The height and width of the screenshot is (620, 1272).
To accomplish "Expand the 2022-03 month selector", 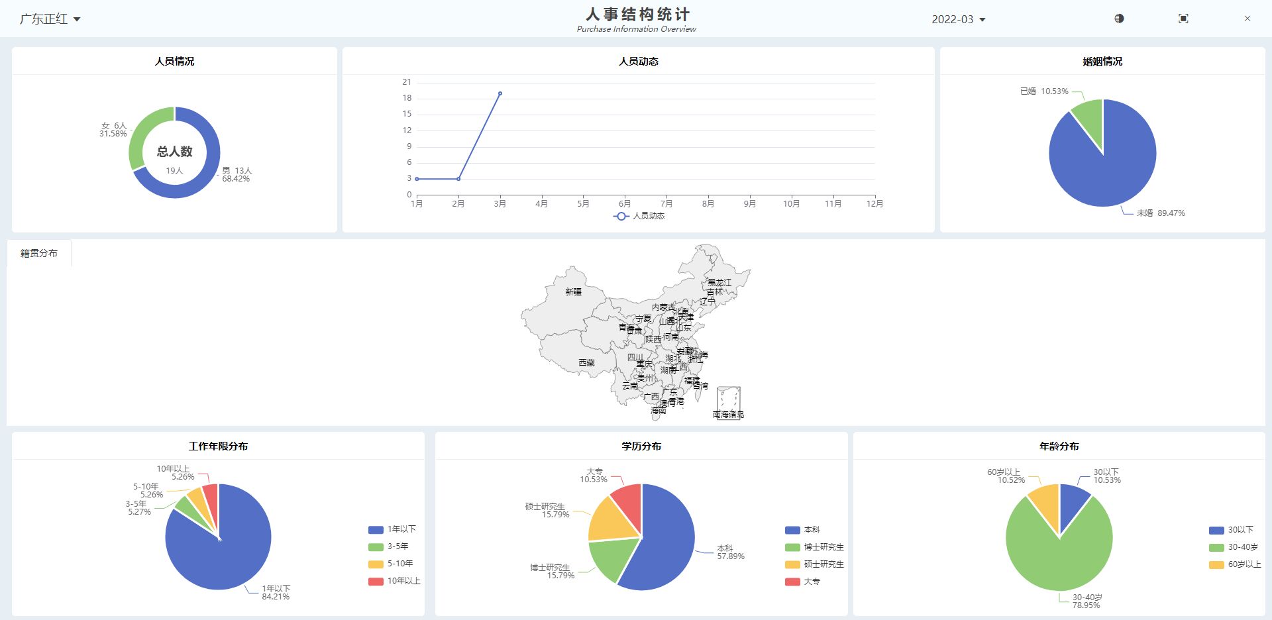I will coord(958,19).
